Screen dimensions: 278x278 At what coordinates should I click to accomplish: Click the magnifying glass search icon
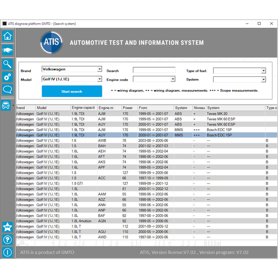(7, 63)
